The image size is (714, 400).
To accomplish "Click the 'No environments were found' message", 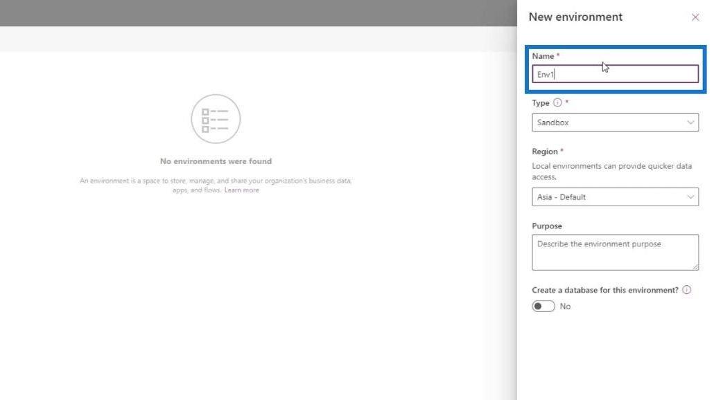I will pos(216,161).
